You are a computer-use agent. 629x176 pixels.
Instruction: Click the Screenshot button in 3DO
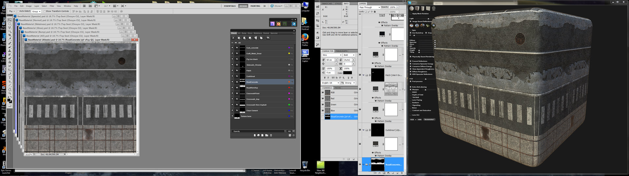click(429, 120)
